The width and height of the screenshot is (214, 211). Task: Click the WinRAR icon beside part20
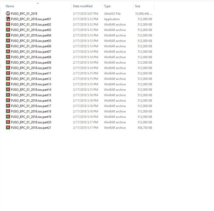point(8,122)
